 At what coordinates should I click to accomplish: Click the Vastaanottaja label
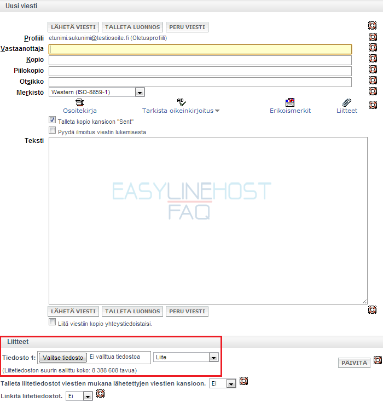tap(22, 49)
